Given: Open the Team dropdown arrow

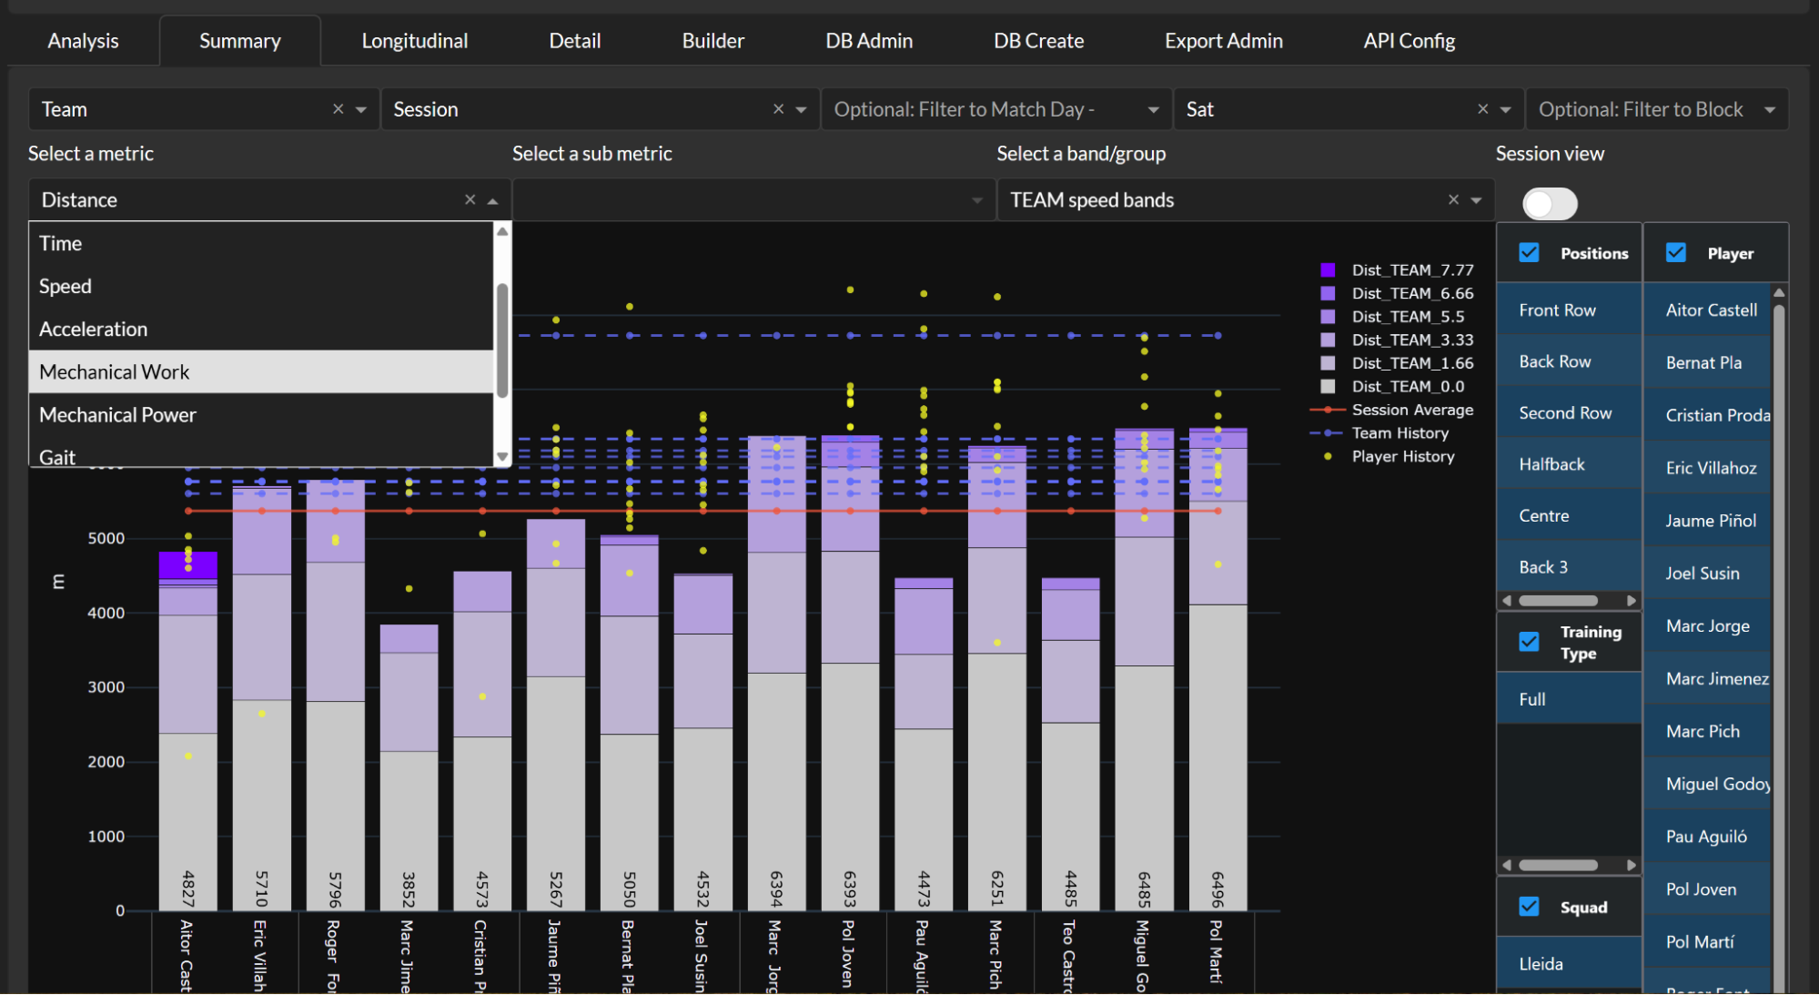Looking at the screenshot, I should [361, 109].
